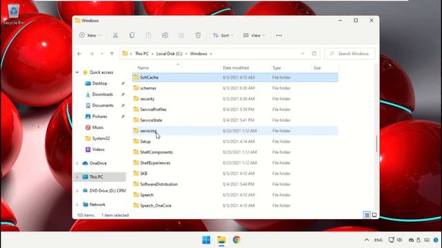Expand the Network tree node

[x=77, y=205]
